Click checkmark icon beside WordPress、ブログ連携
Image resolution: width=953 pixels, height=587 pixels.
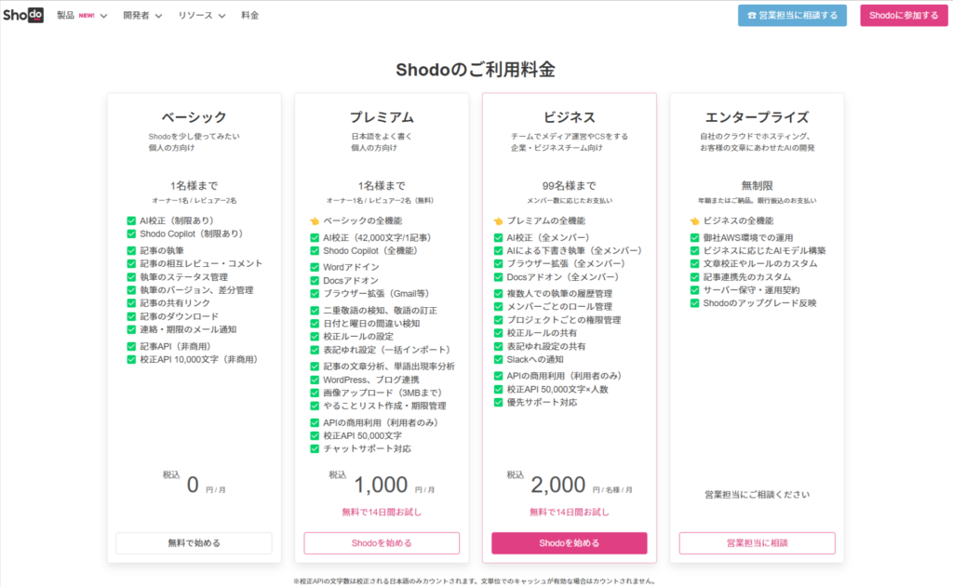point(315,380)
